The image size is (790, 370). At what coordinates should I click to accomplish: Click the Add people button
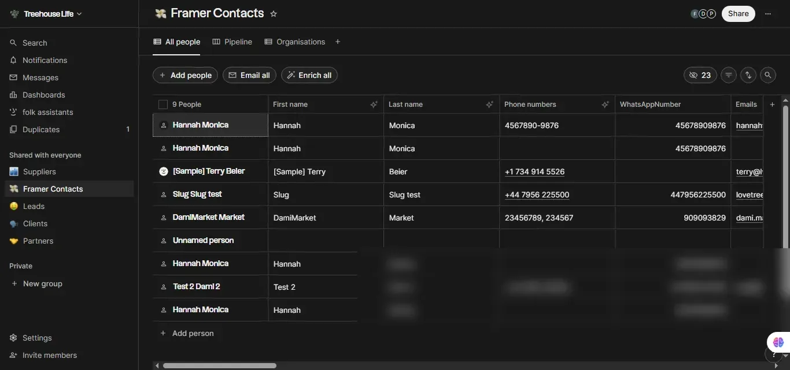click(x=185, y=75)
